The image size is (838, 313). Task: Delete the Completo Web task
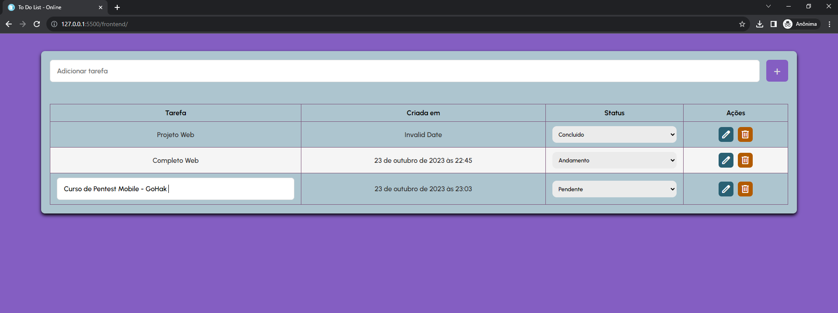pos(745,160)
